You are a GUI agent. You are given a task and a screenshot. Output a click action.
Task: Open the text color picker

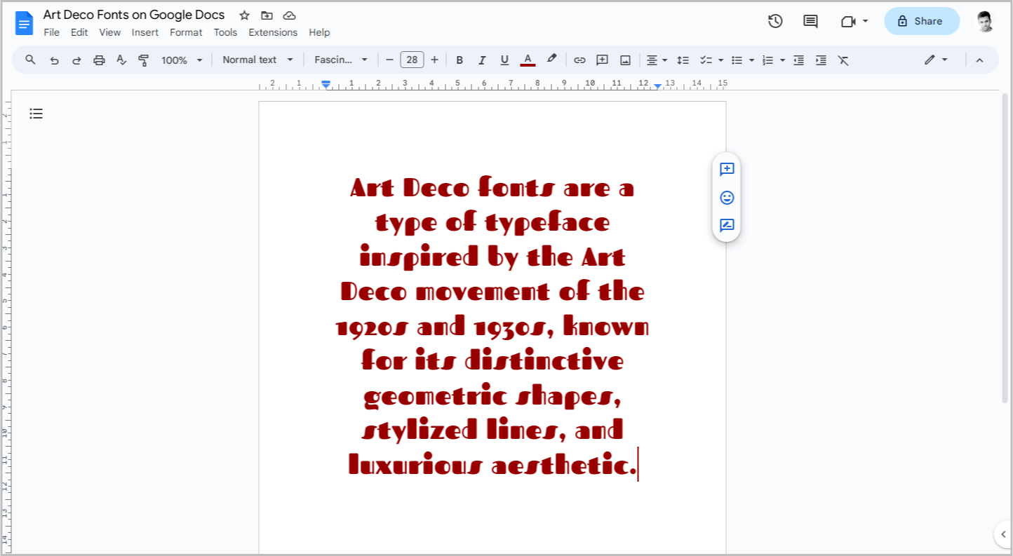click(x=528, y=60)
